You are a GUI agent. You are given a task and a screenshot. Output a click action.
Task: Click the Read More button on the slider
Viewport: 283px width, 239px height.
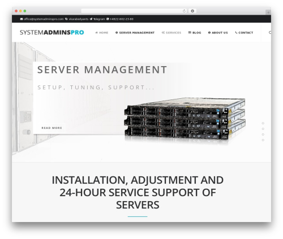(52, 128)
